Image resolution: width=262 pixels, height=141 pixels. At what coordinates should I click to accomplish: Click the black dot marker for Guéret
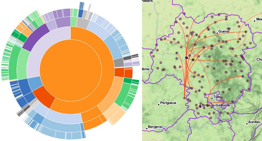pos(217,33)
